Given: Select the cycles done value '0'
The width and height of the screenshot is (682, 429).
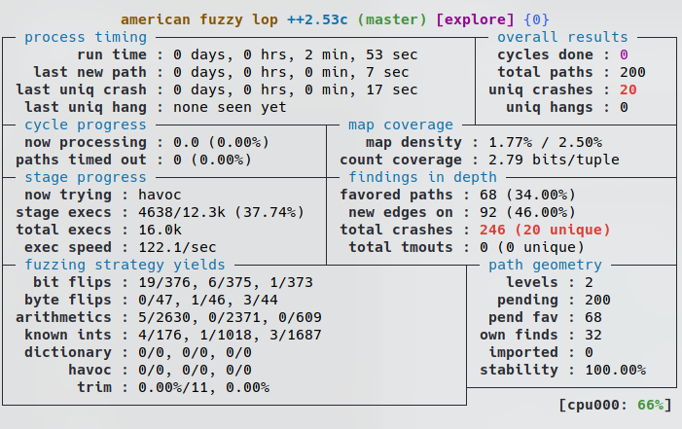Looking at the screenshot, I should click(624, 54).
